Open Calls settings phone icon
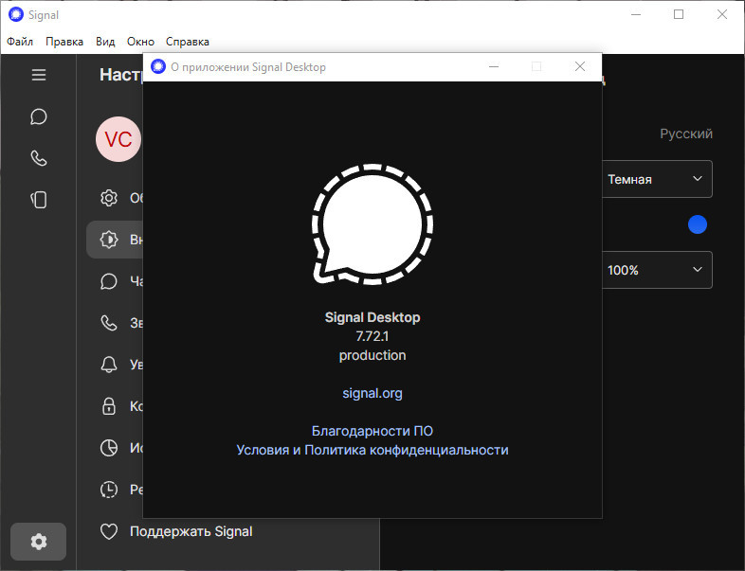Viewport: 745px width, 571px height. [x=109, y=323]
